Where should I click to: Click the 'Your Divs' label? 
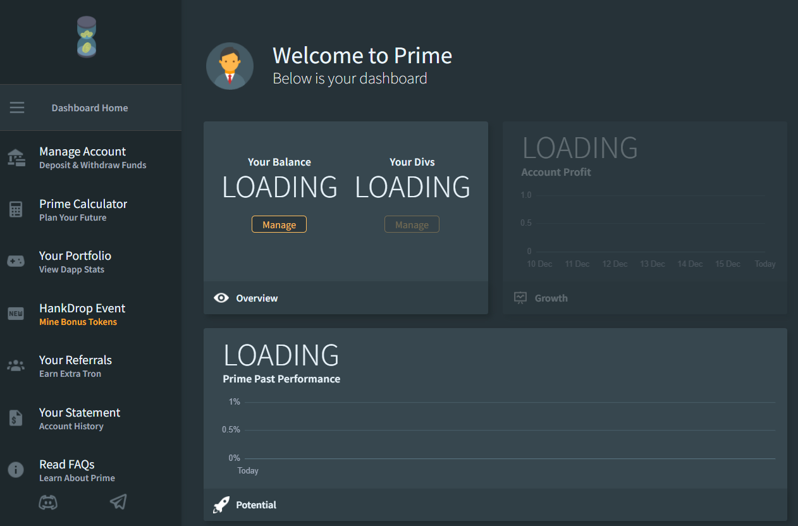click(412, 162)
